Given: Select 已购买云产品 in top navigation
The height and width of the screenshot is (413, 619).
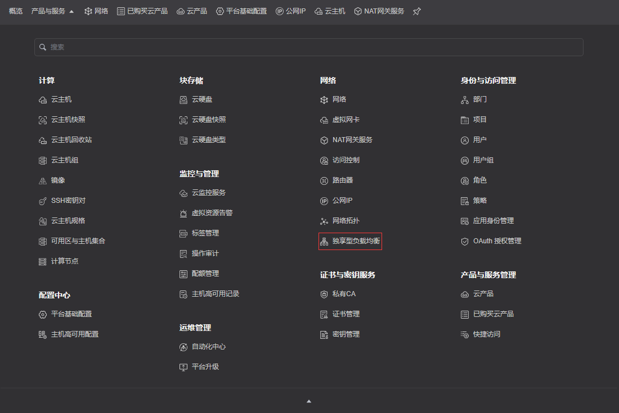Looking at the screenshot, I should click(x=142, y=11).
